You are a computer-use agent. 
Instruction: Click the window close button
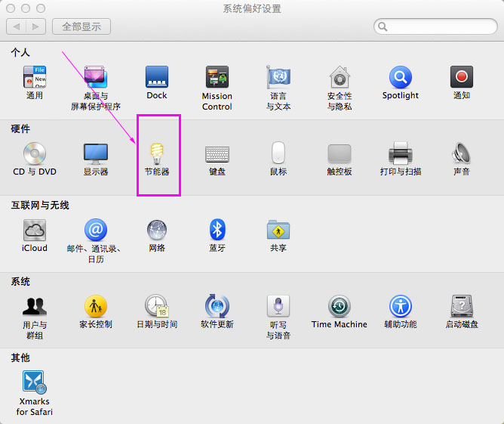click(x=11, y=8)
